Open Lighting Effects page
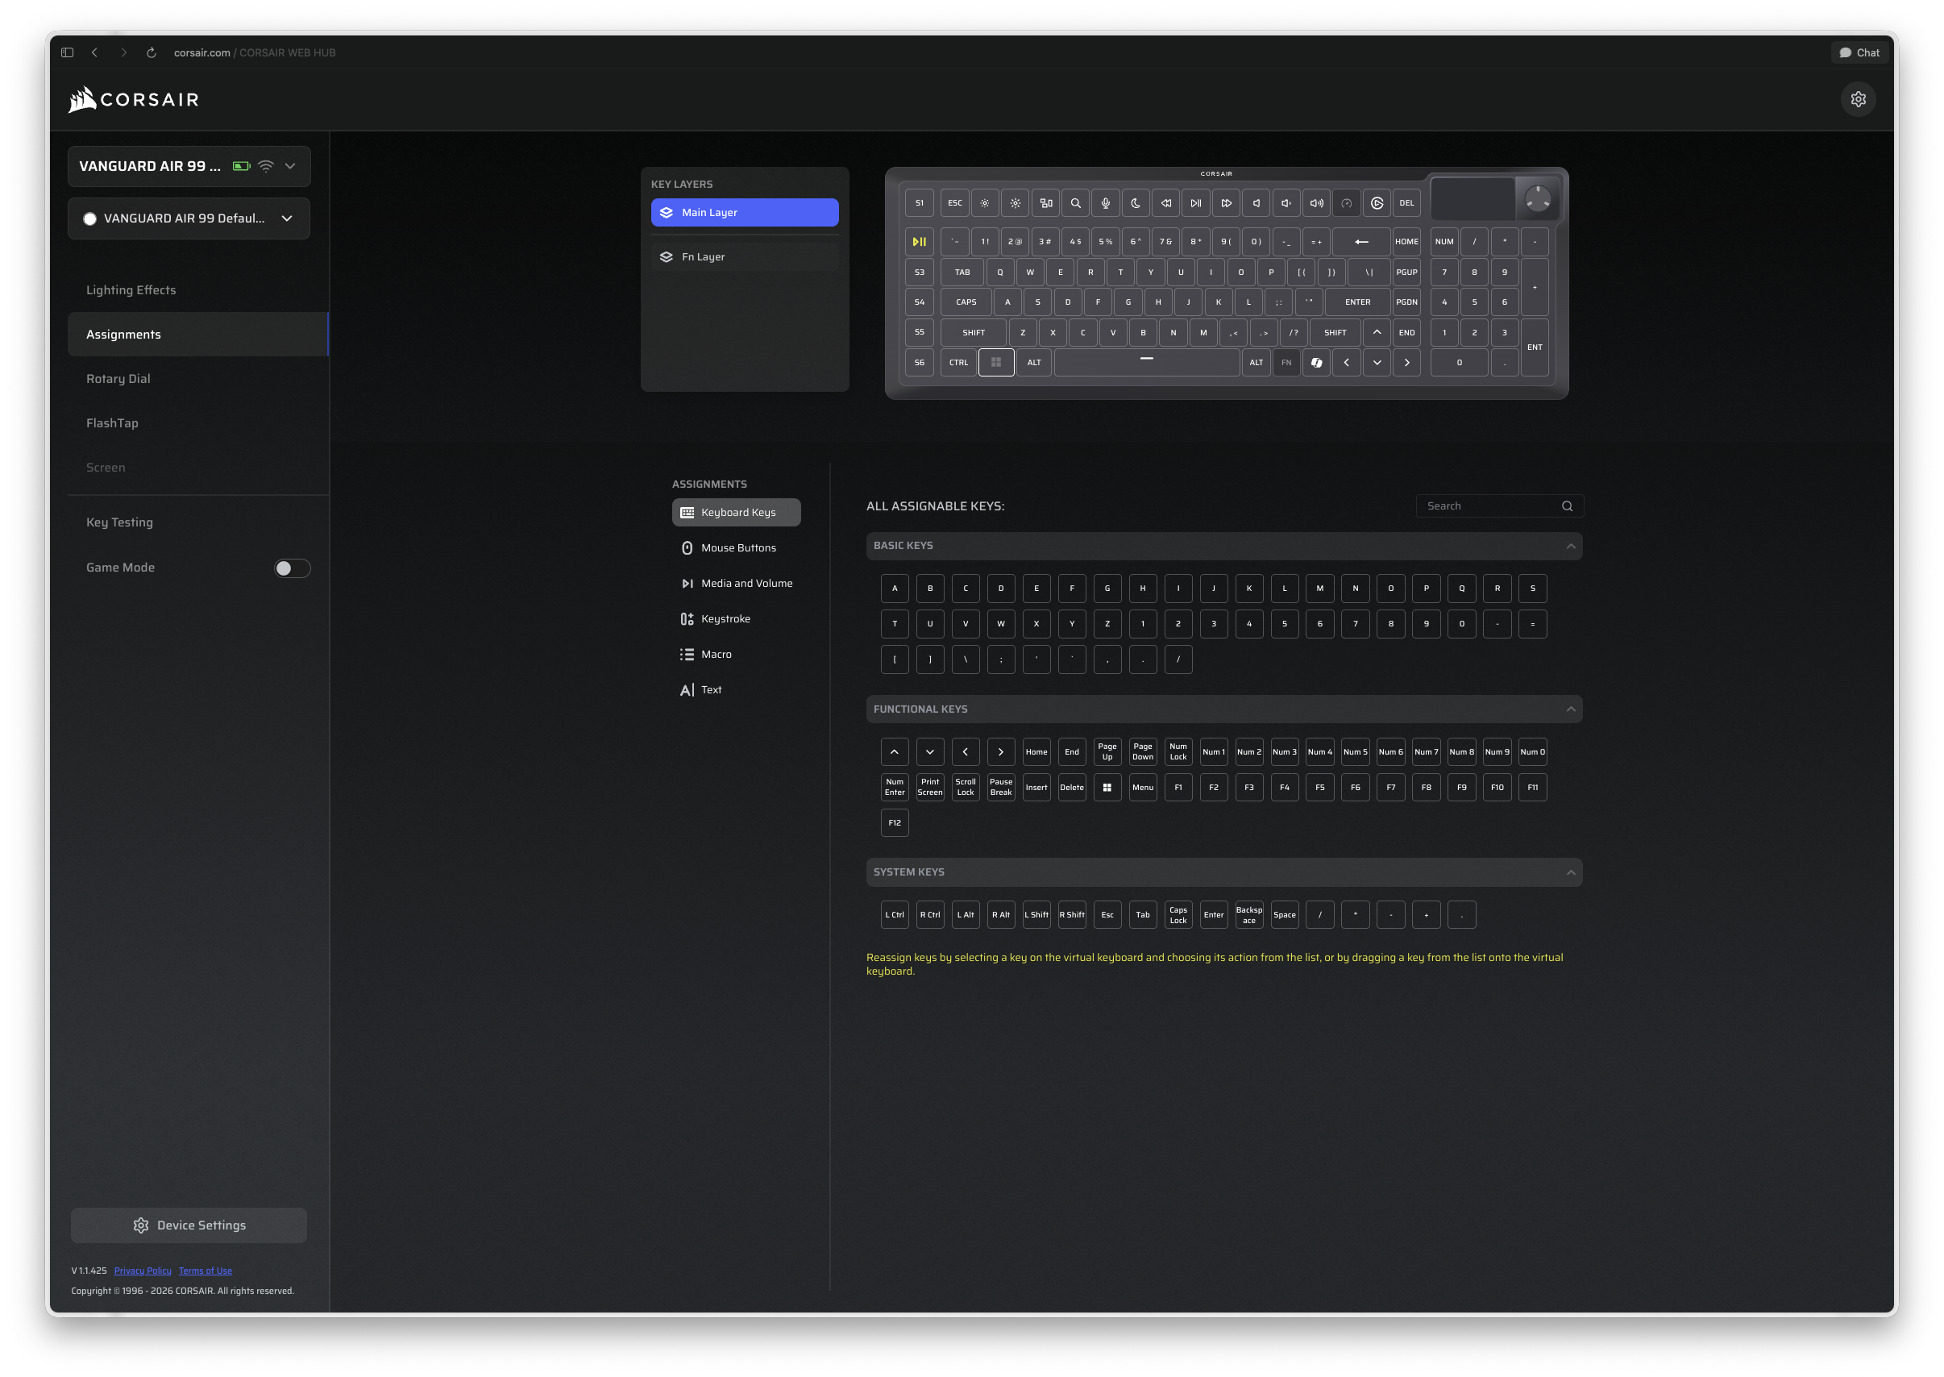This screenshot has width=1944, height=1377. 198,290
